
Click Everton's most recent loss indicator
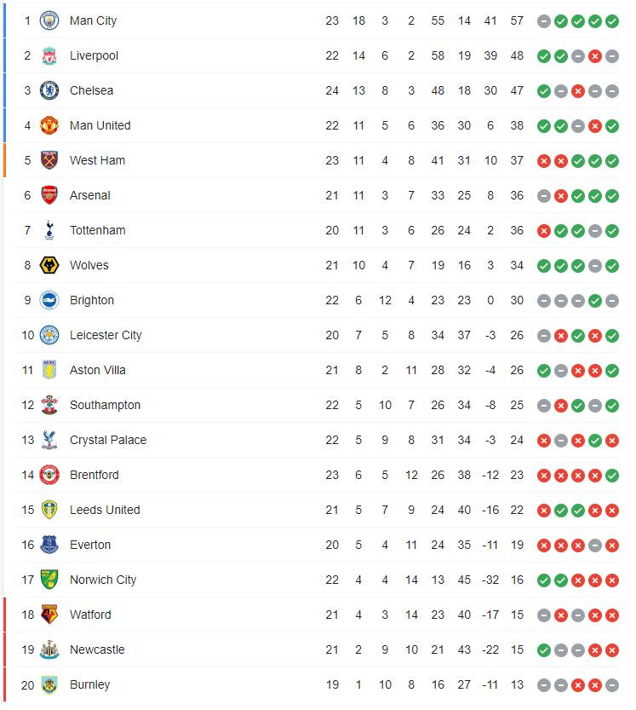(612, 545)
